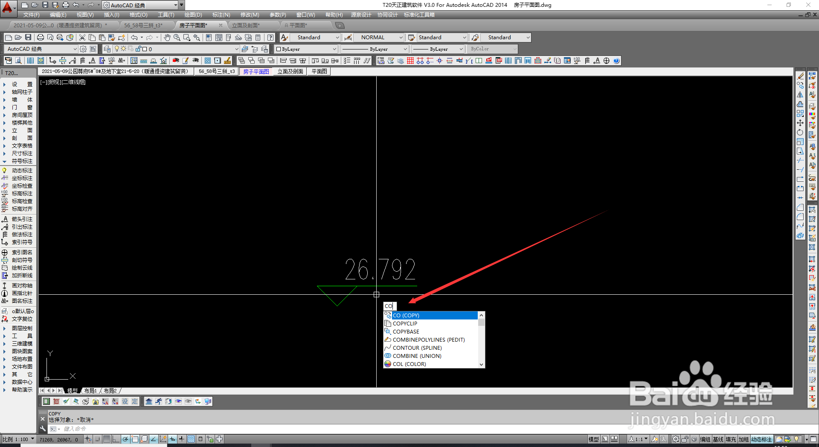Select COPYCLIP from autocomplete list
The image size is (819, 447).
(431, 323)
